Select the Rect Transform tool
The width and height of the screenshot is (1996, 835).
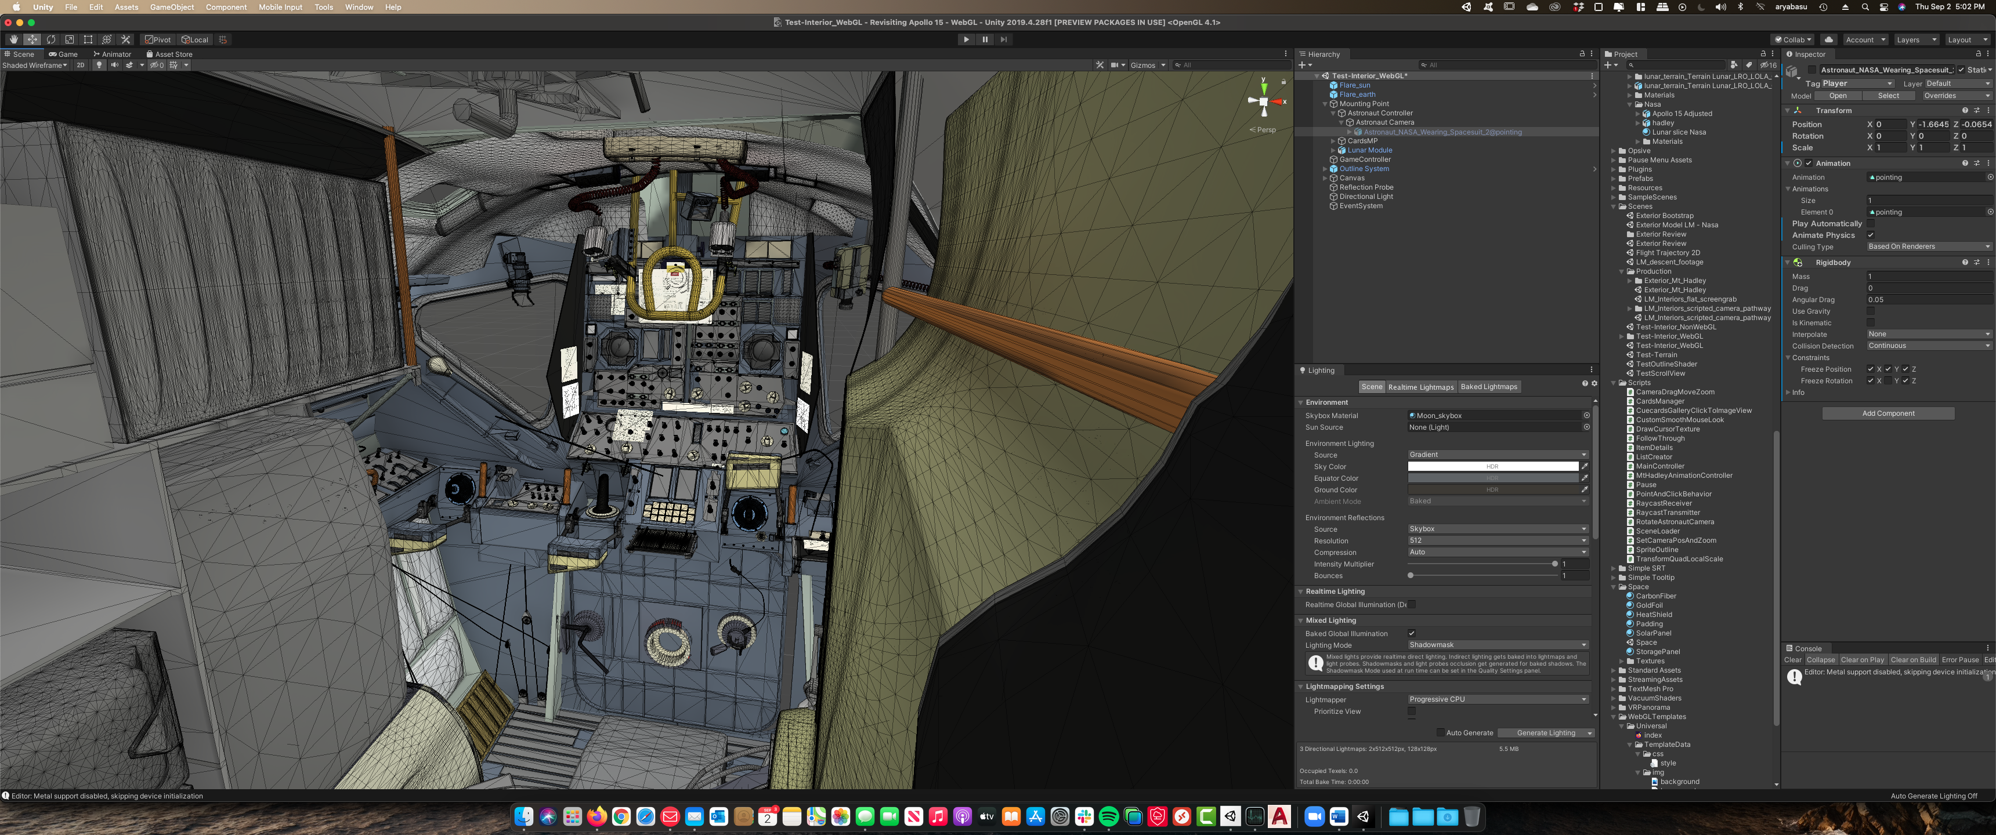pyautogui.click(x=88, y=39)
